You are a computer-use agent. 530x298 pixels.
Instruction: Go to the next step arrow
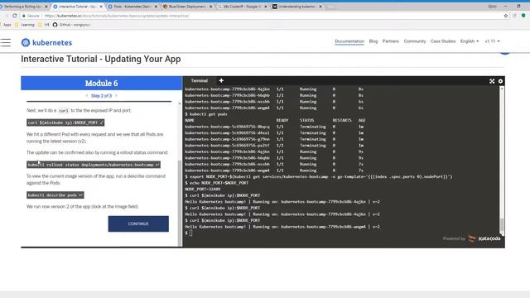pyautogui.click(x=116, y=96)
